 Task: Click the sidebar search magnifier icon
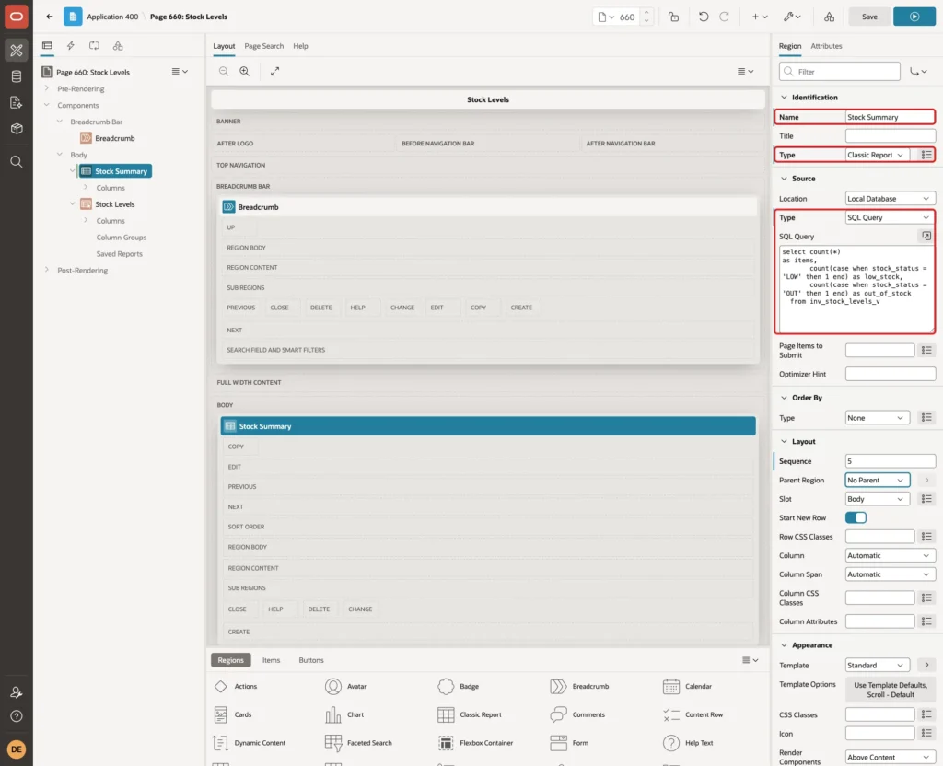click(x=17, y=162)
